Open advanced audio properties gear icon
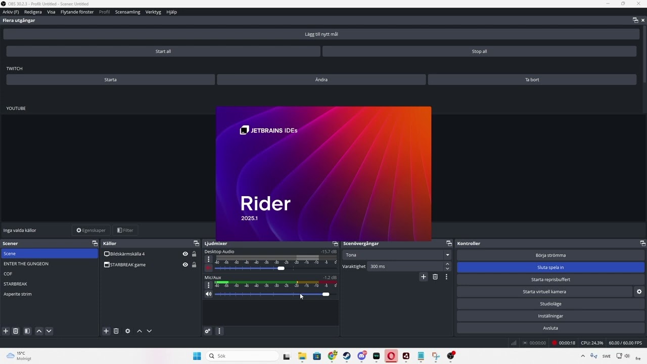 click(207, 331)
